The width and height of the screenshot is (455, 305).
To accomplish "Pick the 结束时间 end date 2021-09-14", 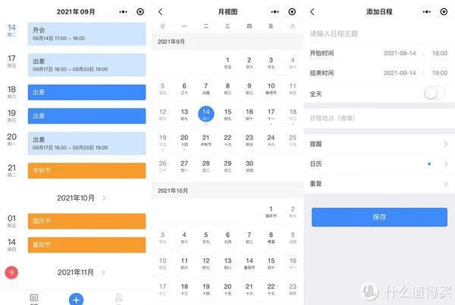I will tap(400, 73).
